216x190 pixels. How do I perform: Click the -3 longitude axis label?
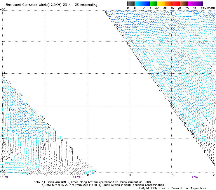click(x=171, y=175)
